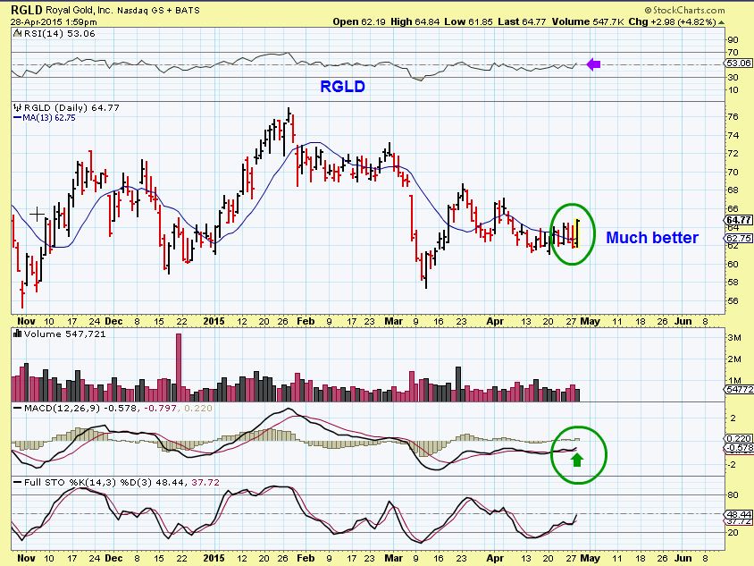Click the 48.44 tag on stochastic axis
Viewport: 754px width, 566px height.
tap(739, 514)
